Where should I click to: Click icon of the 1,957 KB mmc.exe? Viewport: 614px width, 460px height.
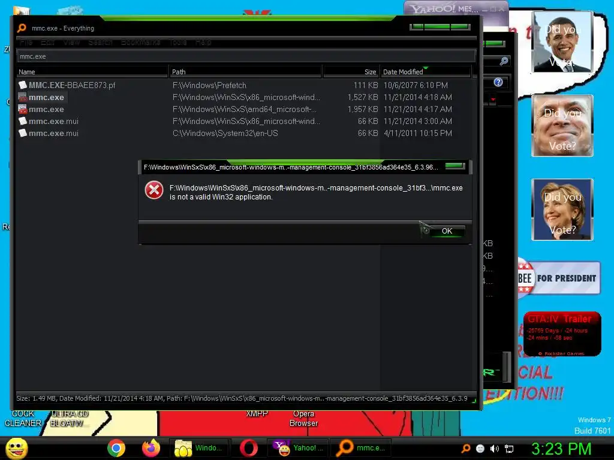(23, 109)
